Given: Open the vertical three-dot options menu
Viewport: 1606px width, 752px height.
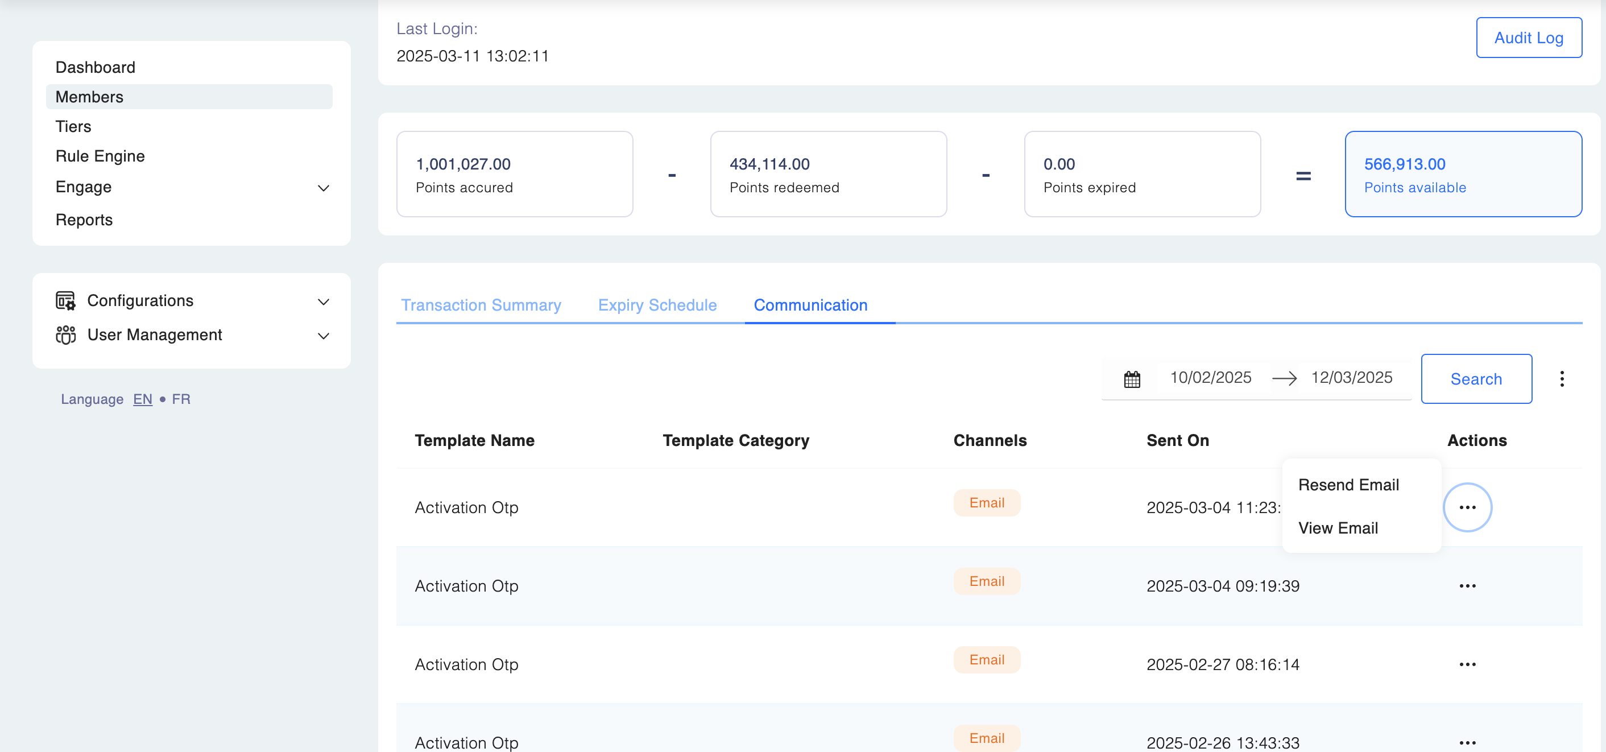Looking at the screenshot, I should point(1561,379).
